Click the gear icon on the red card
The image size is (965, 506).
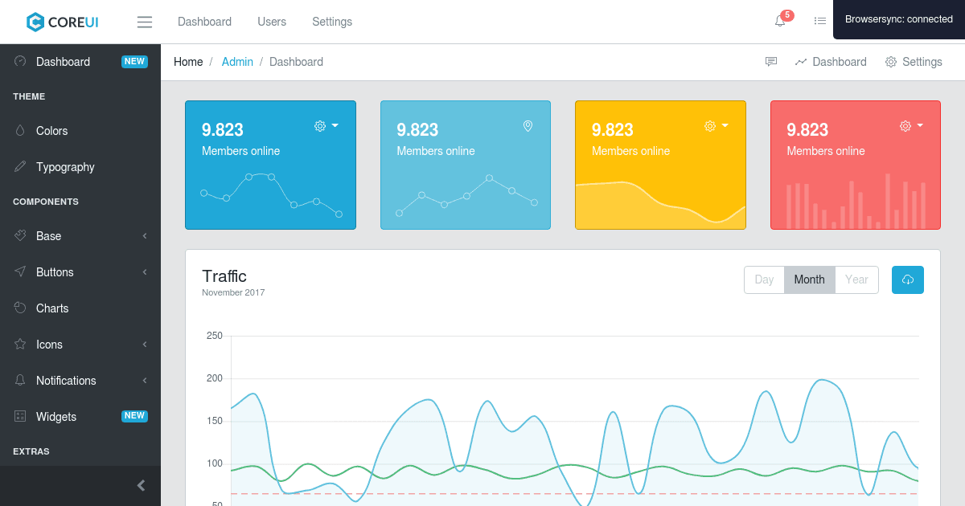point(905,126)
